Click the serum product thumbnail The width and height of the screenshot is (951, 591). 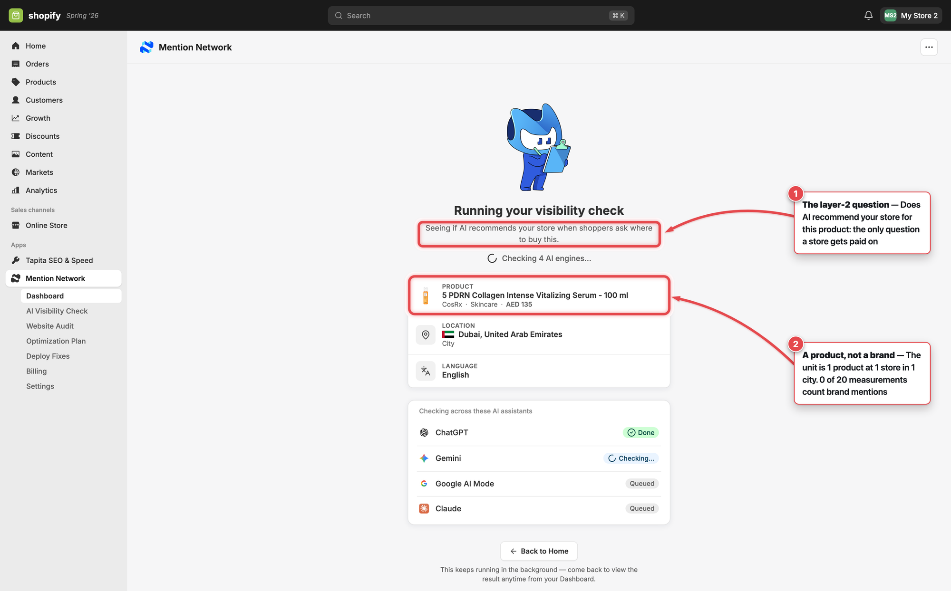[426, 295]
